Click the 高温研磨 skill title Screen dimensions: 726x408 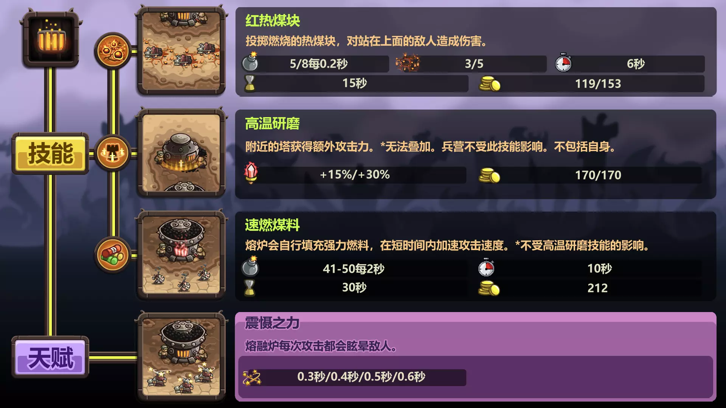[272, 124]
